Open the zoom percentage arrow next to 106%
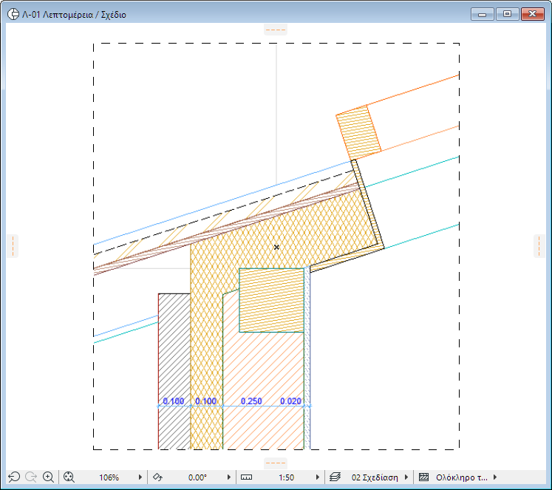 (x=140, y=477)
